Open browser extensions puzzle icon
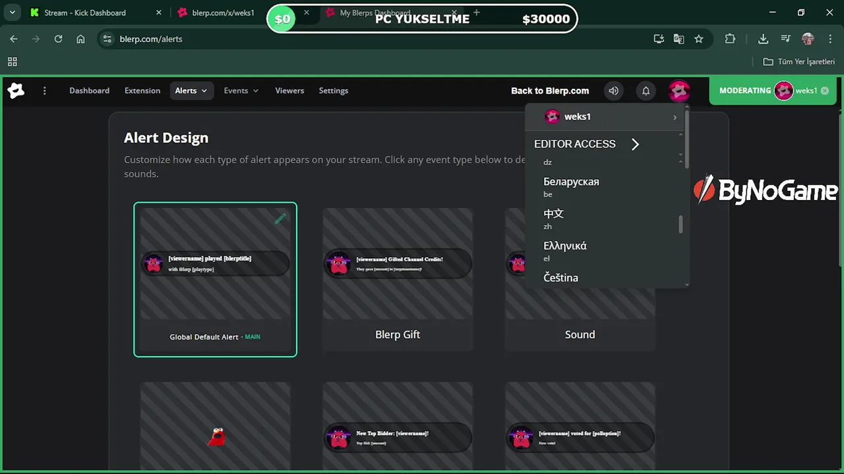 point(730,39)
